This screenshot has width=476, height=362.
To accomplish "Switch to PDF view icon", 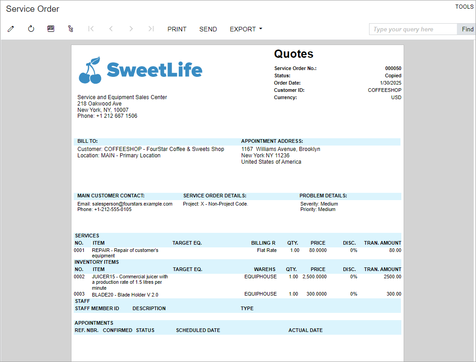I will tap(51, 29).
